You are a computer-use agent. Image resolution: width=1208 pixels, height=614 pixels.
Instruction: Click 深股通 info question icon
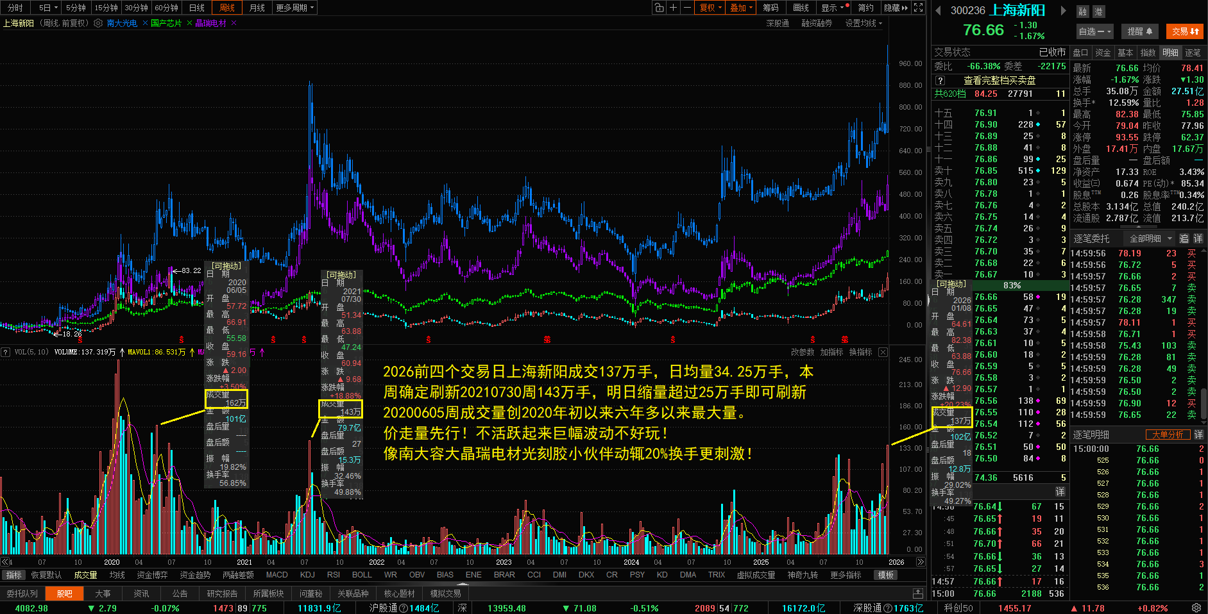click(888, 608)
